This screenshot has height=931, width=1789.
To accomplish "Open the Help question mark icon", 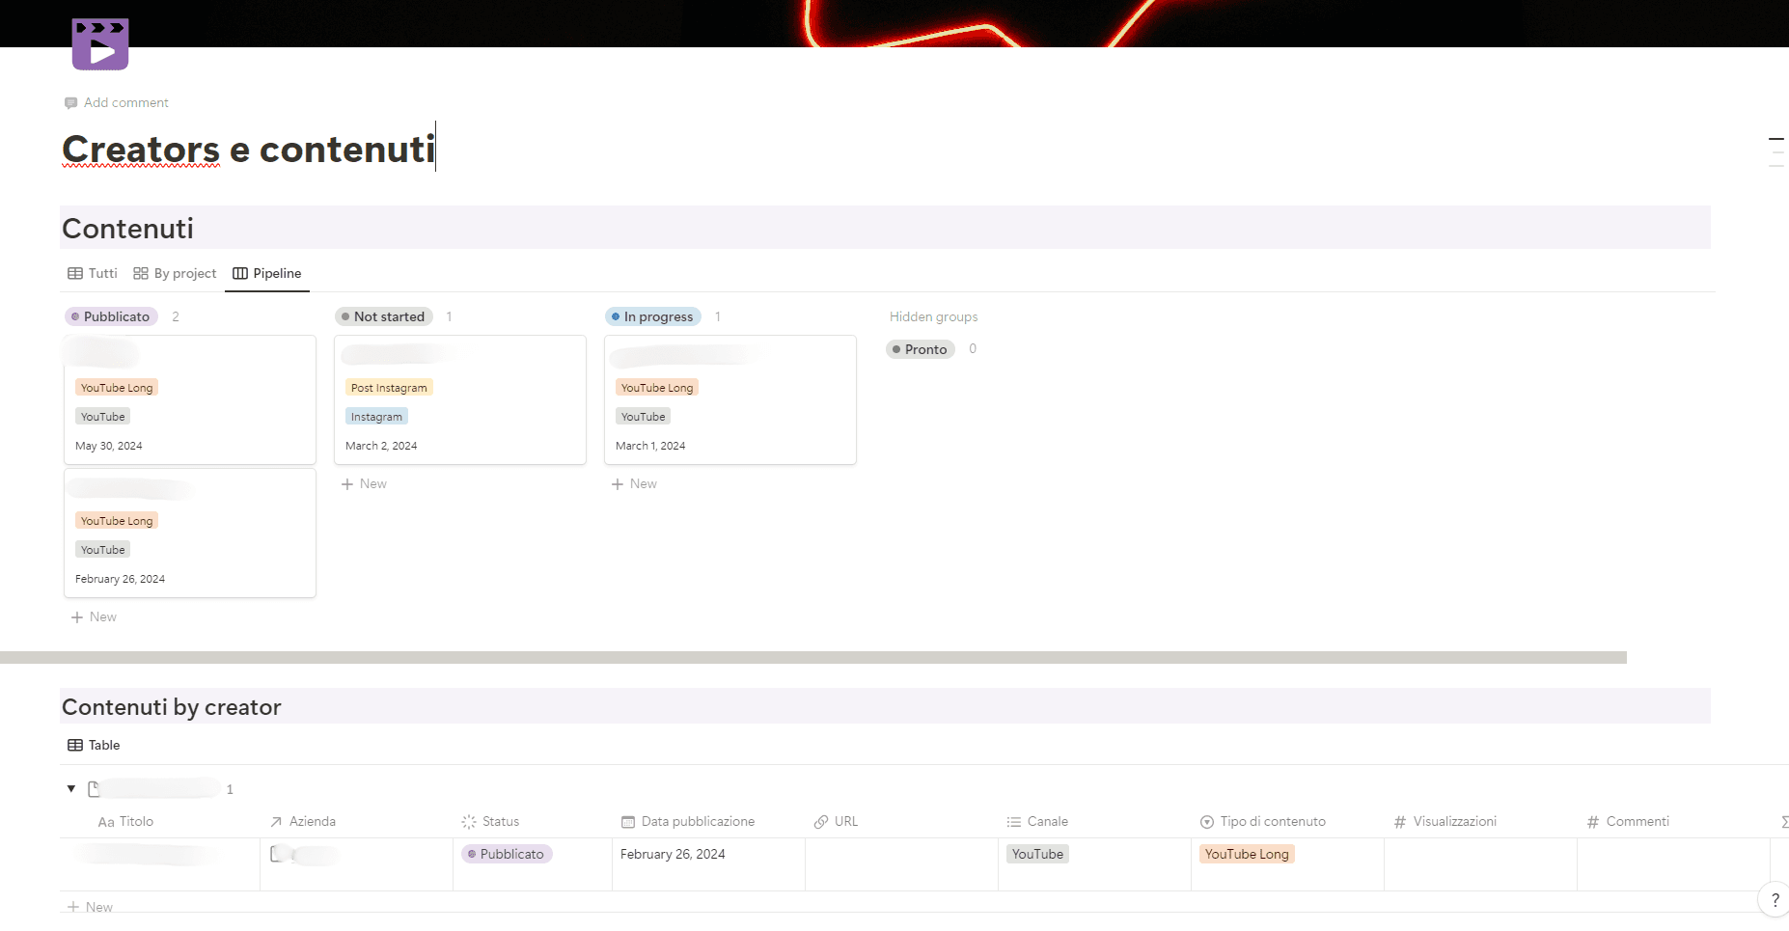I will (x=1775, y=899).
